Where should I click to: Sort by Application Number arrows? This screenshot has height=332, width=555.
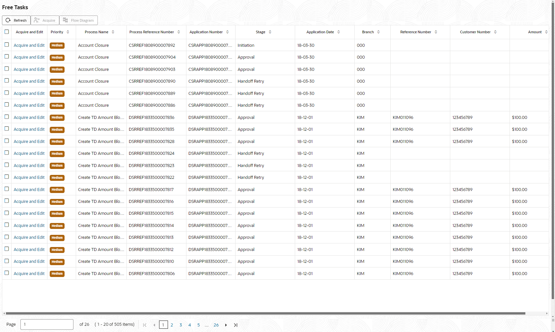(x=227, y=32)
